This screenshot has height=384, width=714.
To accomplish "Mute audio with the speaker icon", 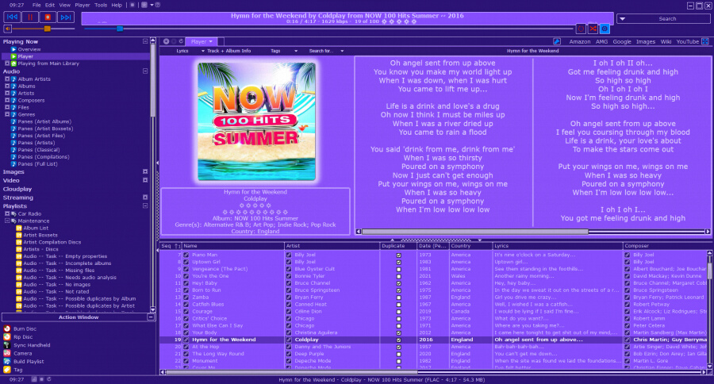I will click(7, 29).
